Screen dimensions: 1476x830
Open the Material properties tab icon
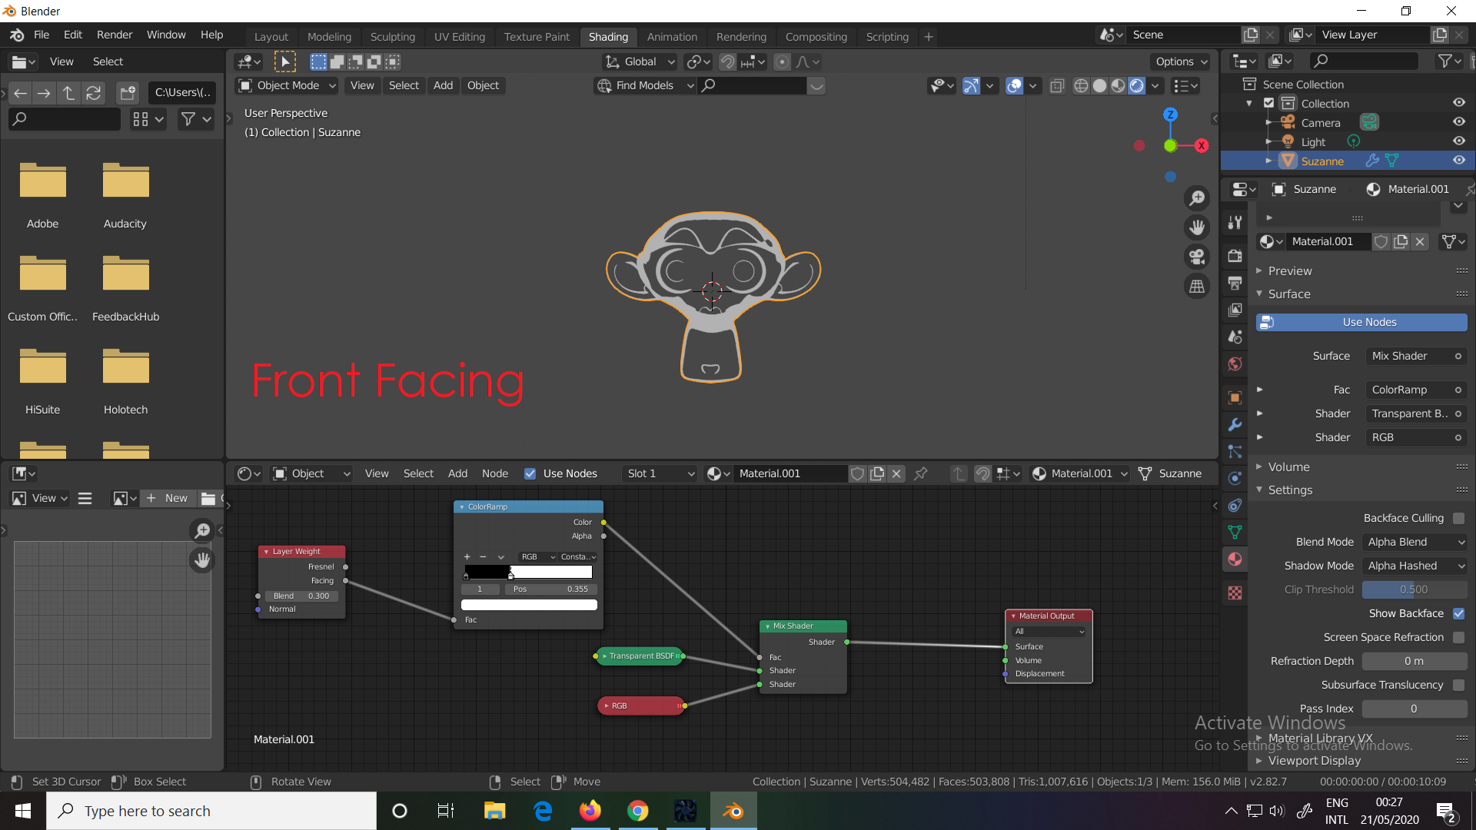1235,559
